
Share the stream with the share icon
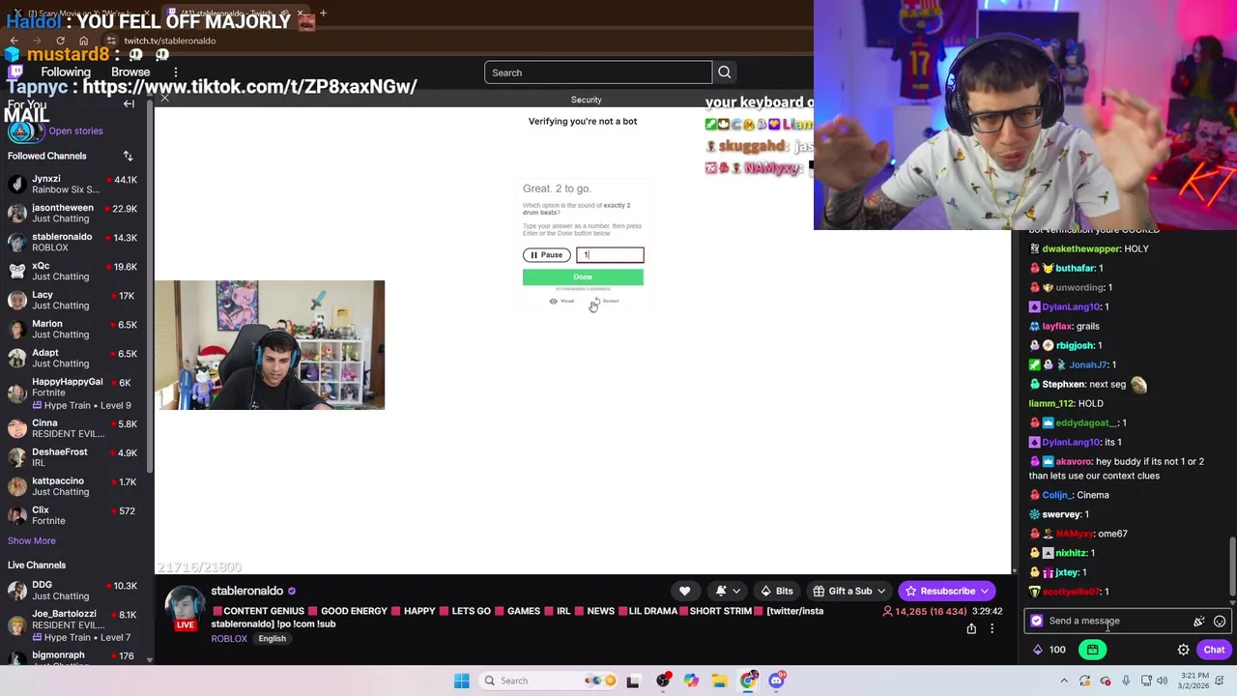pos(971,628)
